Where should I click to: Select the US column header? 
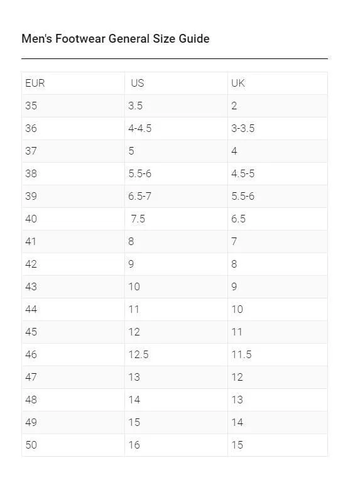point(176,83)
